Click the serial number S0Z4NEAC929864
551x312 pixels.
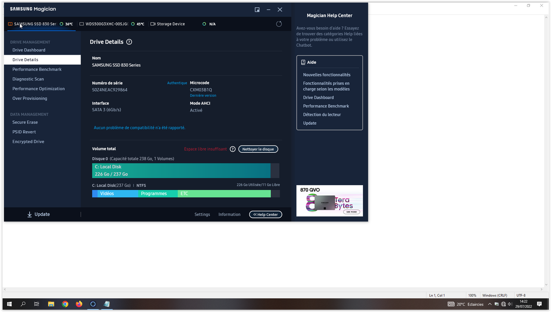[110, 90]
